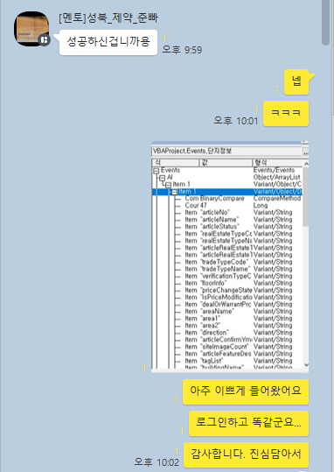This screenshot has height=472, width=334.
Task: Click the BinaryCompare row
Action: point(239,199)
